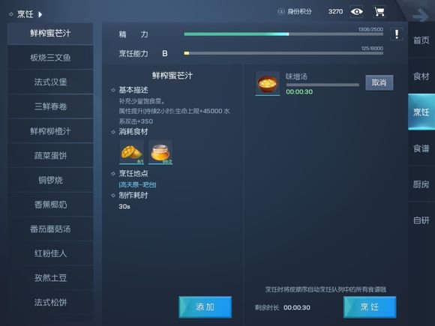The width and height of the screenshot is (435, 326).
Task: Click the 30s crafting time value
Action: coord(124,207)
